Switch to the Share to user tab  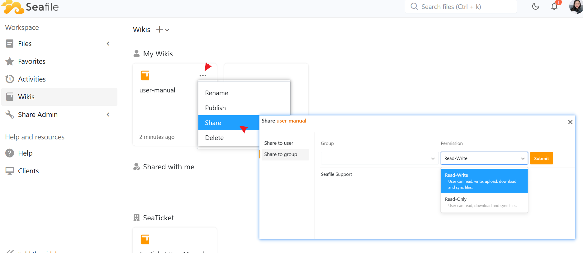tap(279, 143)
